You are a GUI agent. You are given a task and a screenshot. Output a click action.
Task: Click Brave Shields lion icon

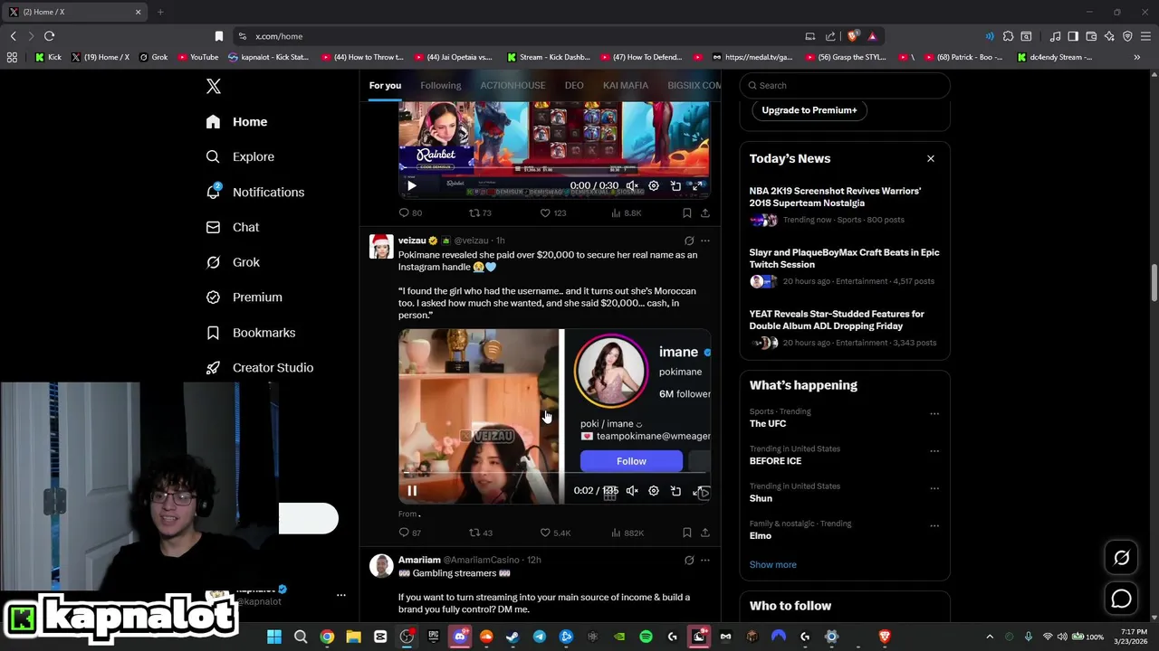click(x=852, y=36)
